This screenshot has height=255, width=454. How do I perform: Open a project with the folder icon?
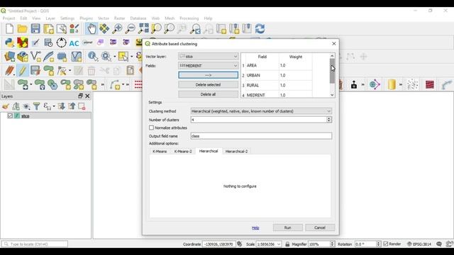pyautogui.click(x=22, y=28)
